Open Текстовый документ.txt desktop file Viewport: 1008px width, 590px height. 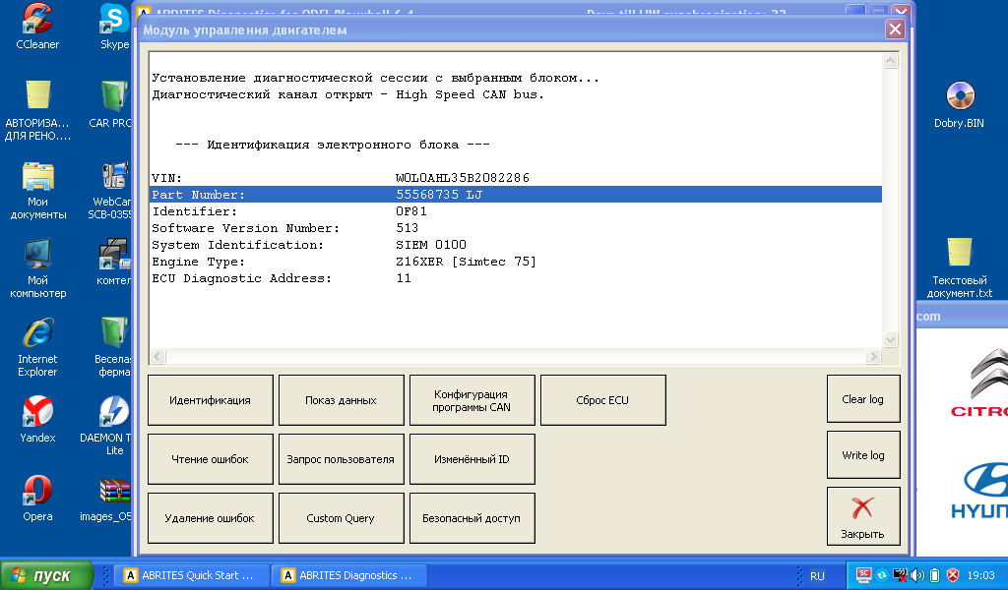[x=959, y=268]
